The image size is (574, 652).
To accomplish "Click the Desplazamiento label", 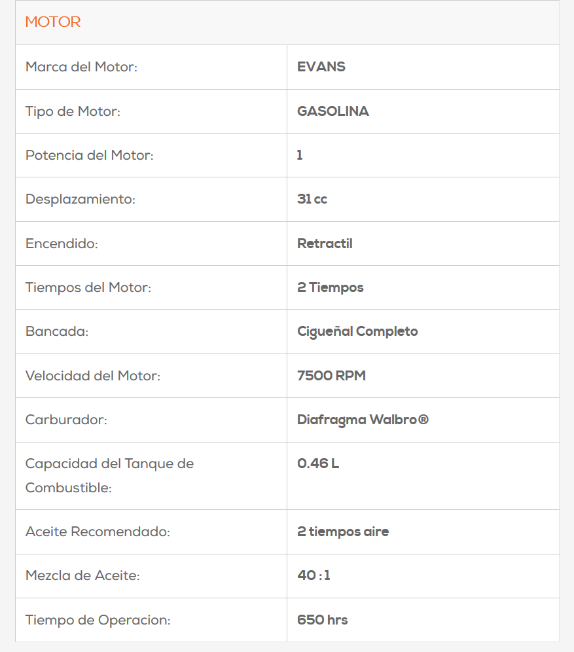I will point(80,199).
